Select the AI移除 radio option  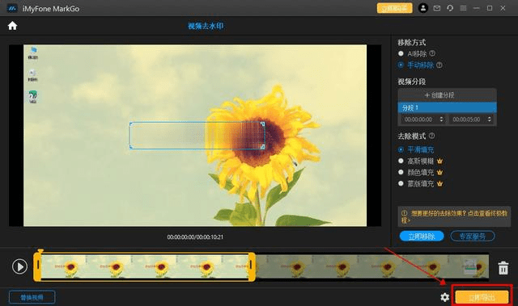[x=401, y=53]
